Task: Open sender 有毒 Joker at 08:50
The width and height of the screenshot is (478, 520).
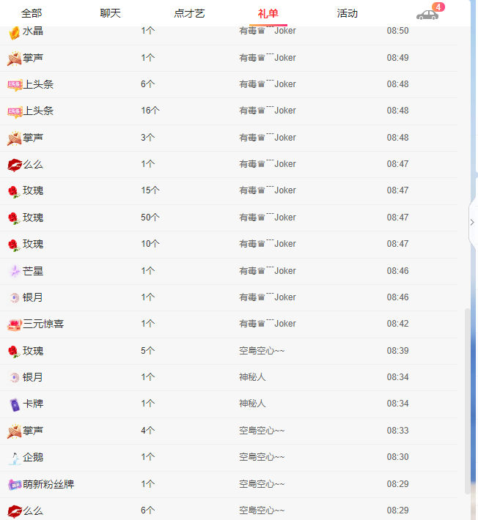Action: [x=268, y=31]
